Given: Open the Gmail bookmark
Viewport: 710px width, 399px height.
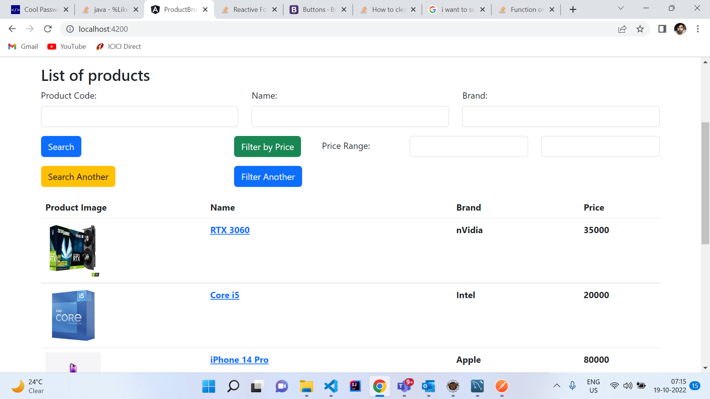Looking at the screenshot, I should coord(23,47).
